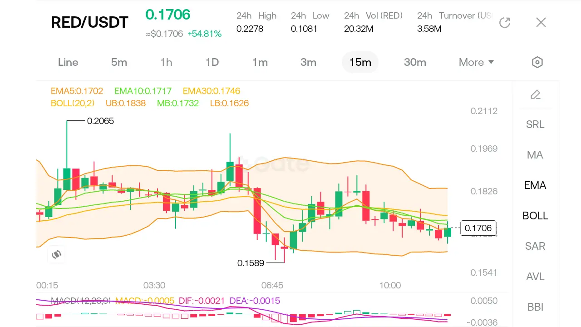581x327 pixels.
Task: Click the UB:0.1838 upper band label
Action: point(126,103)
